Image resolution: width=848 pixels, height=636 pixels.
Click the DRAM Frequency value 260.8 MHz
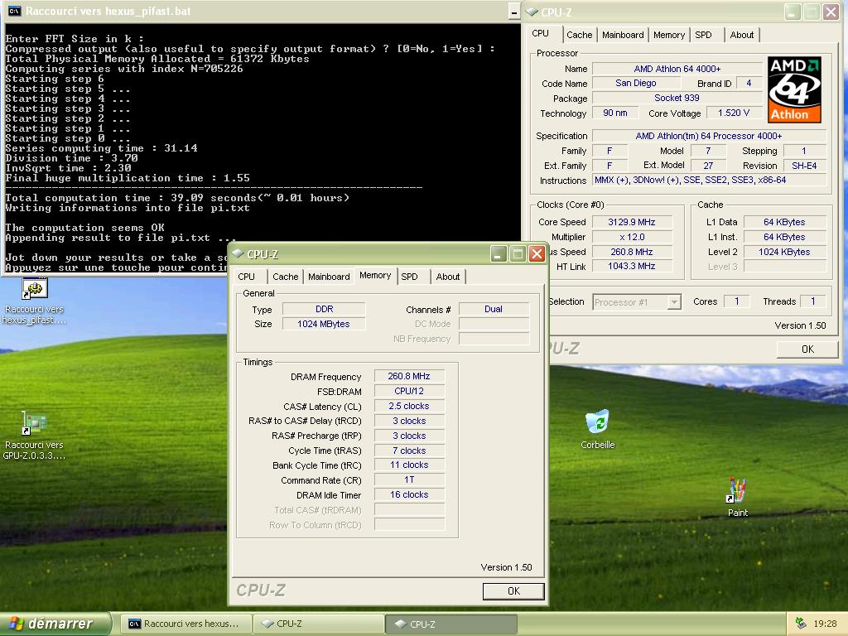[409, 376]
